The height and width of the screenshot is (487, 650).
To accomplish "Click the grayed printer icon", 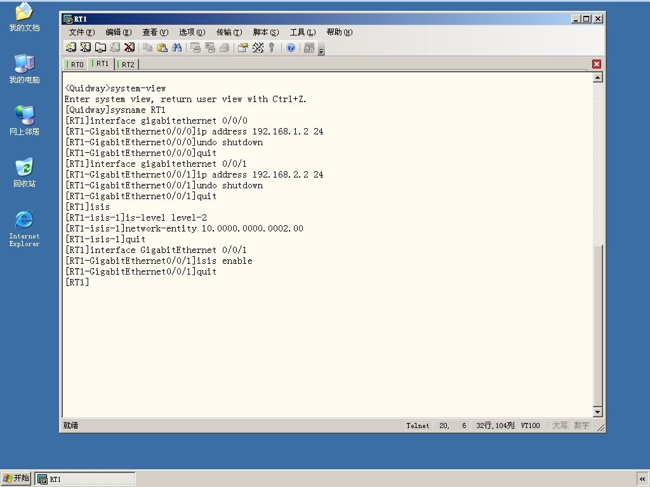I will click(x=224, y=48).
